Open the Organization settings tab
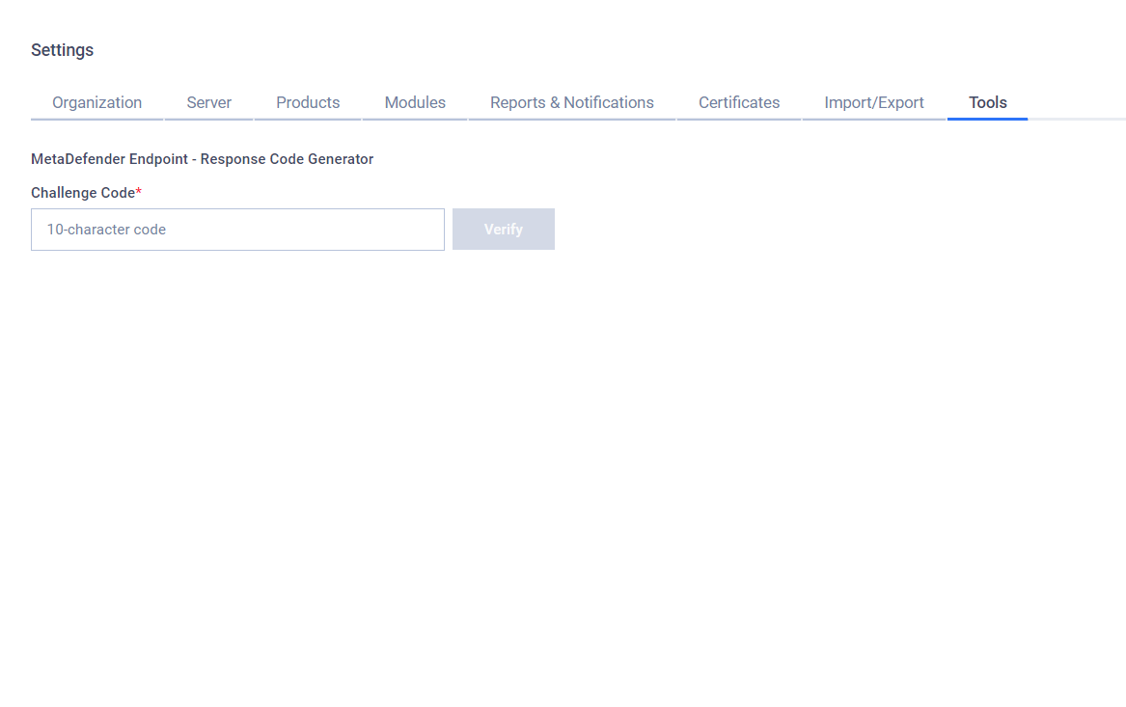The image size is (1126, 707). click(x=96, y=102)
